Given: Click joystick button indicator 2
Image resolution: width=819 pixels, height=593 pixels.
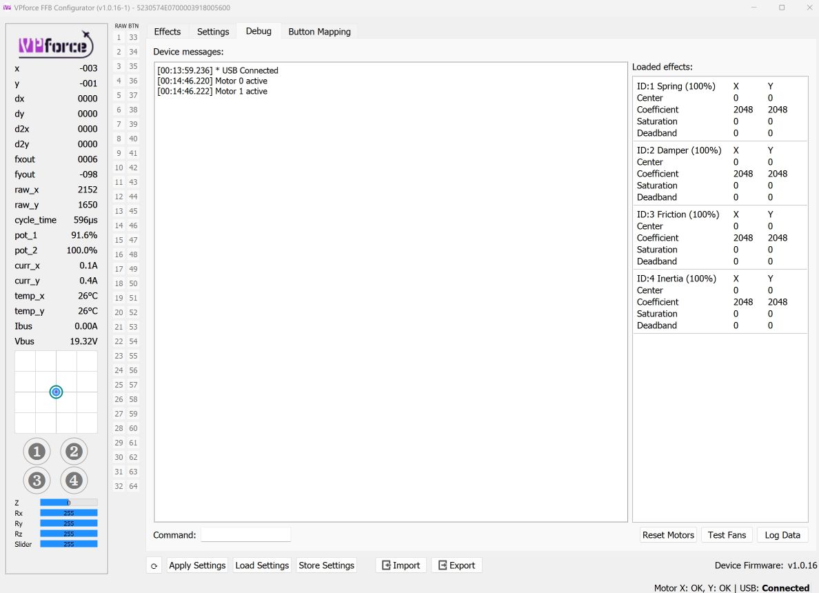Looking at the screenshot, I should (73, 451).
